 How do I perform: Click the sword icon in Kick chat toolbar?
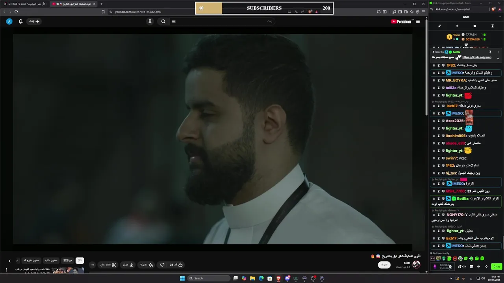(x=439, y=26)
